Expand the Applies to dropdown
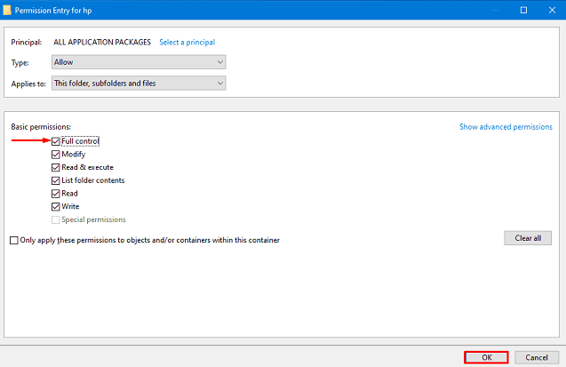566x367 pixels. [x=139, y=84]
